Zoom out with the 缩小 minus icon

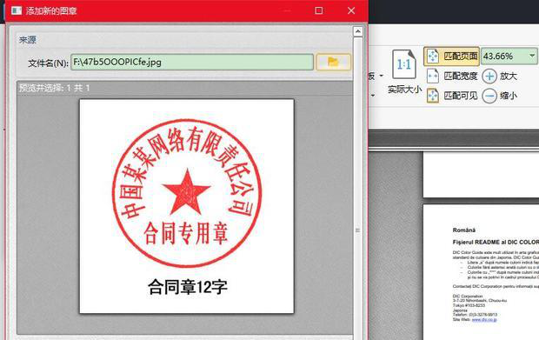pos(489,96)
